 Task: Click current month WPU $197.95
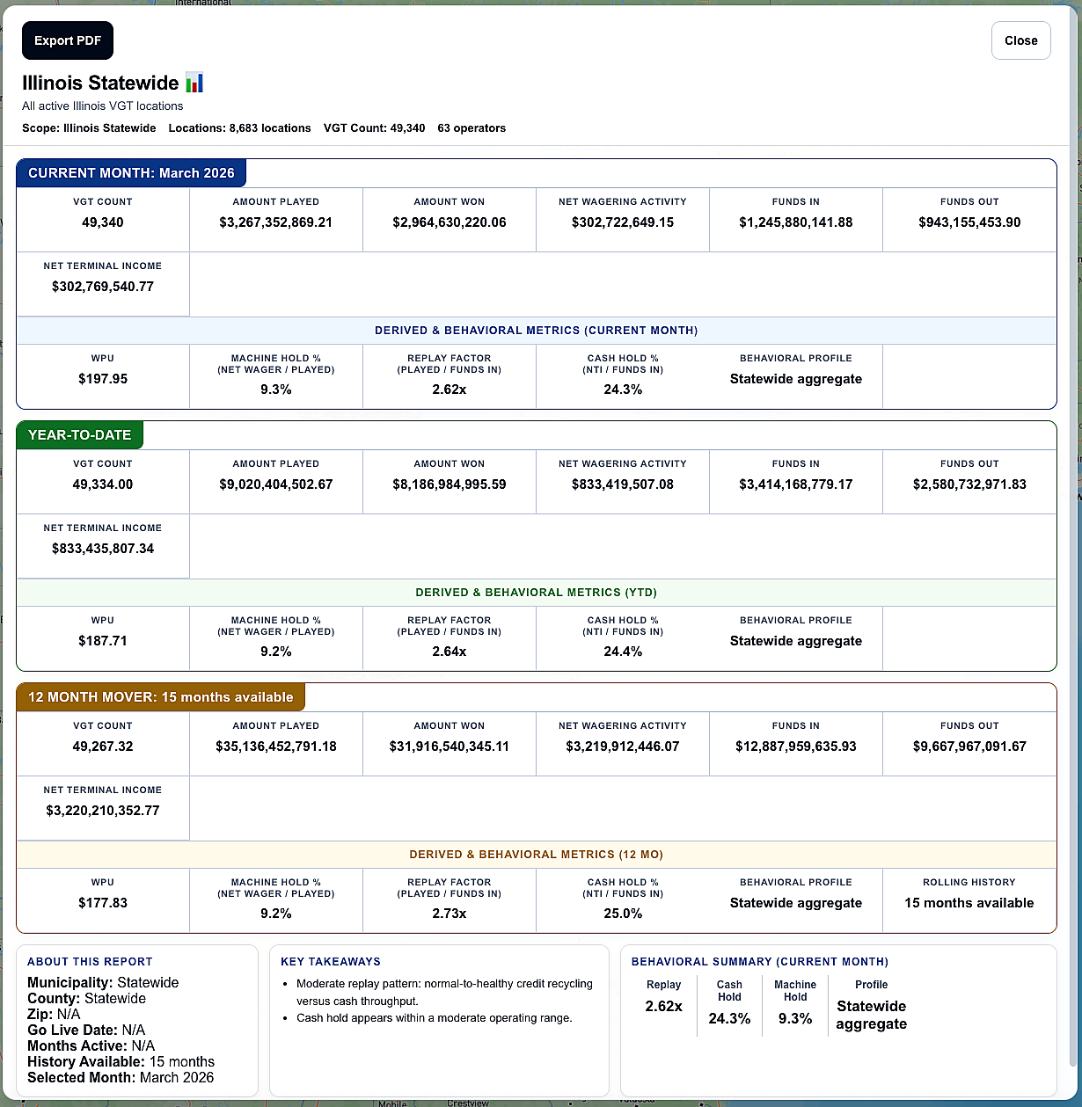(x=103, y=379)
